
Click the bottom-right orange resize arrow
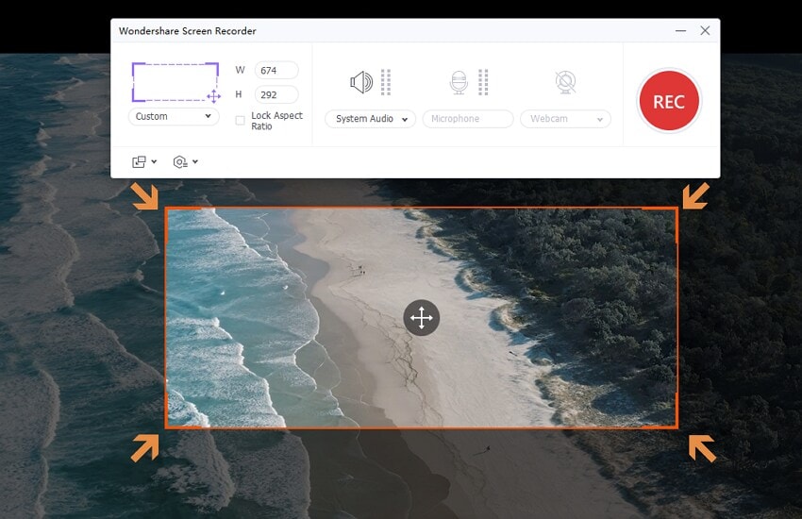click(x=702, y=448)
